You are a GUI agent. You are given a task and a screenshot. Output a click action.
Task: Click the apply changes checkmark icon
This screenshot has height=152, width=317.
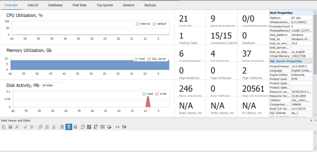[25, 127]
